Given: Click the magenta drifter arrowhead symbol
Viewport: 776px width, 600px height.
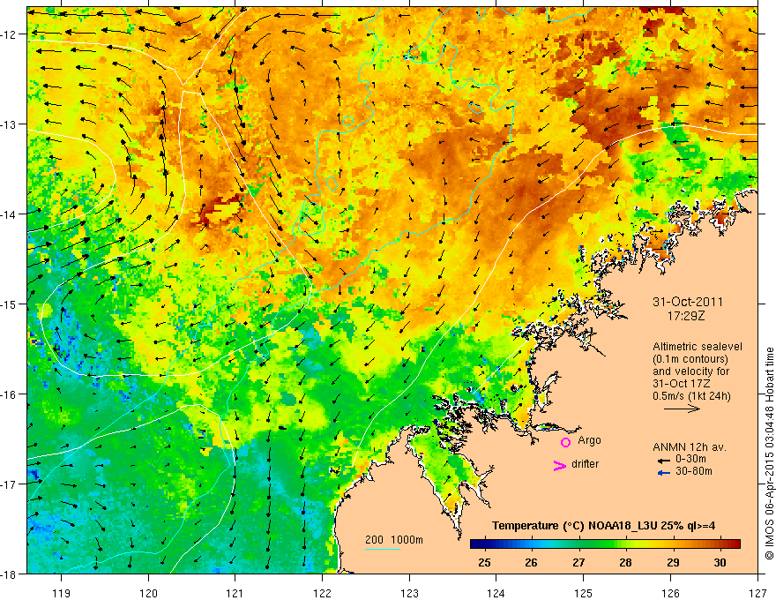Looking at the screenshot, I should pos(560,465).
